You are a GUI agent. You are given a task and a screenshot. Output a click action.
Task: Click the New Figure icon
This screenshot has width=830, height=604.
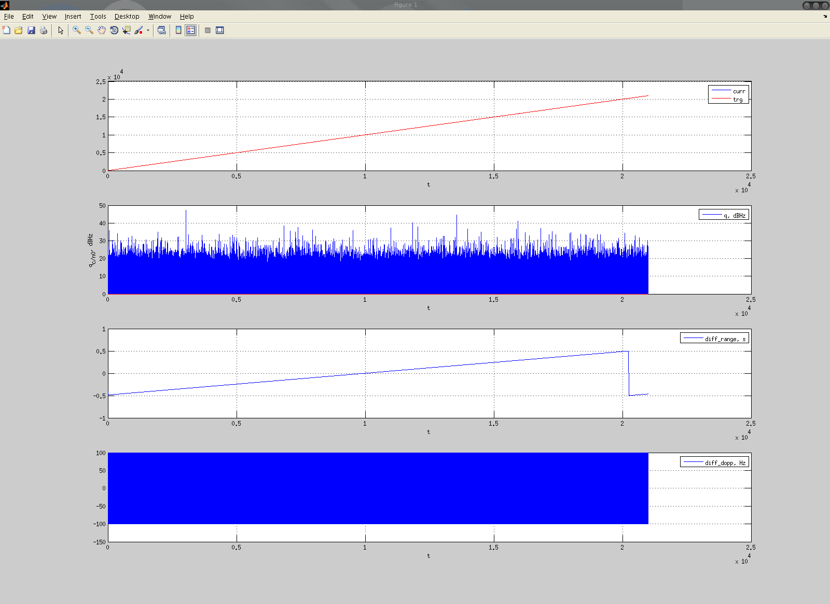(6, 30)
